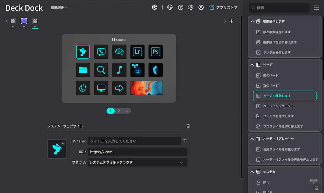This screenshot has width=324, height=193.
Task: Select the moon and stars key
Action: pyautogui.click(x=83, y=88)
